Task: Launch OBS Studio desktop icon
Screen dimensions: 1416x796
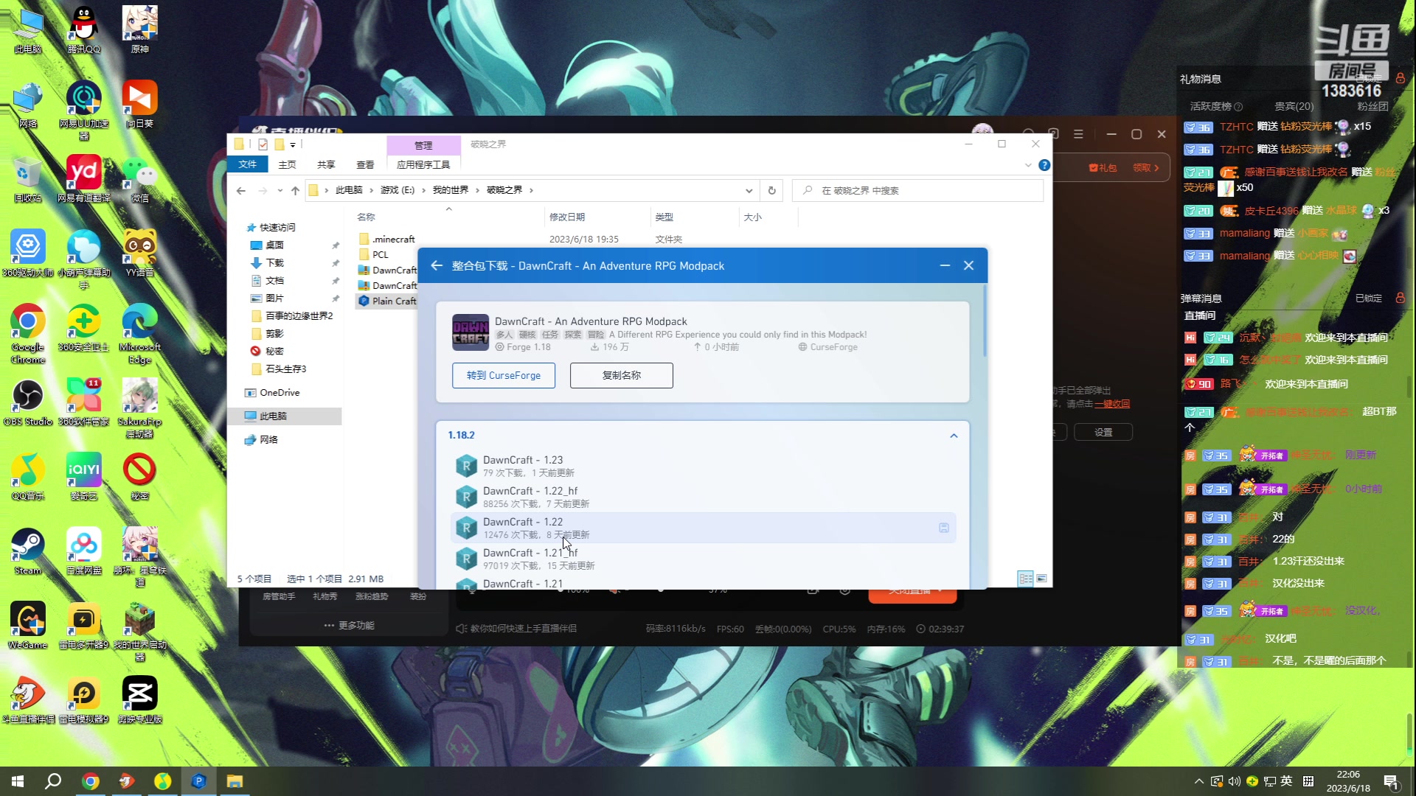Action: (x=28, y=402)
